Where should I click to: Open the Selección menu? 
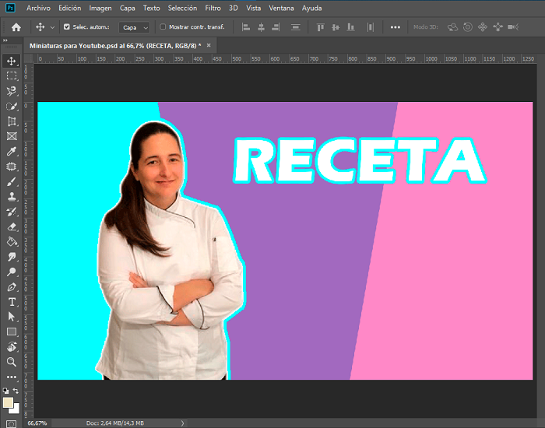point(182,8)
